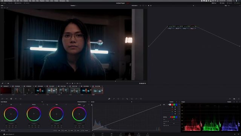
Task: Toggle the red curve channel button
Action: [172, 105]
